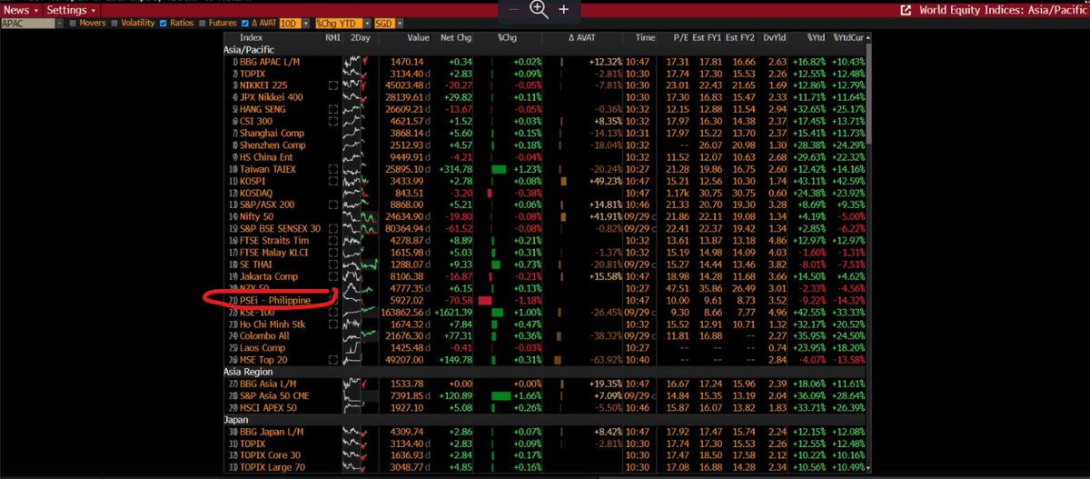
Task: Toggle RMI box for CSI 300
Action: pos(333,121)
